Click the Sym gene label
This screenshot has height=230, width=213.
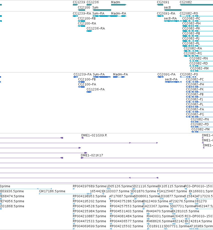coord(95,7)
